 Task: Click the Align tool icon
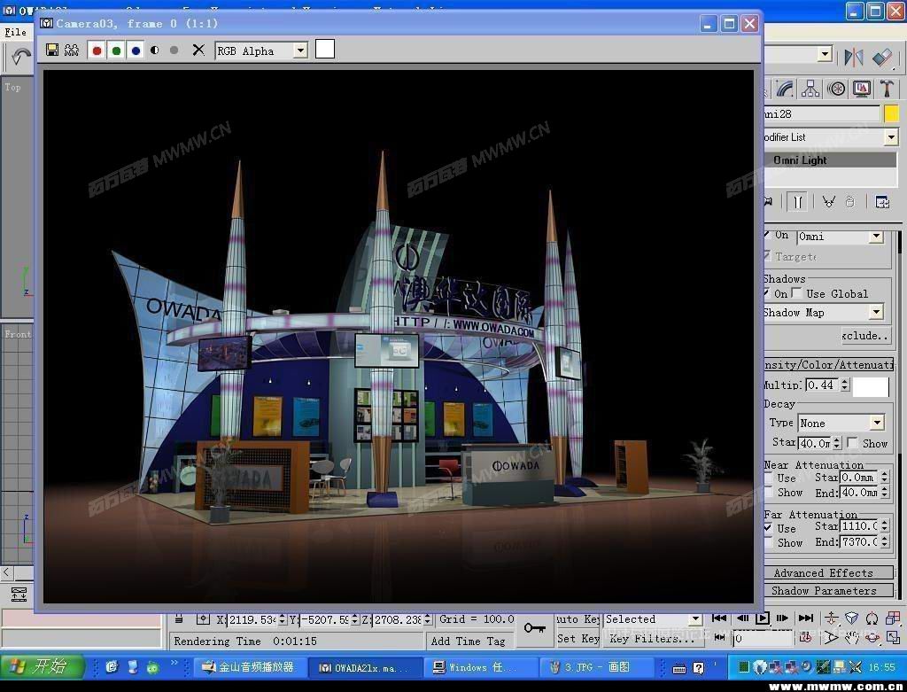pos(882,57)
